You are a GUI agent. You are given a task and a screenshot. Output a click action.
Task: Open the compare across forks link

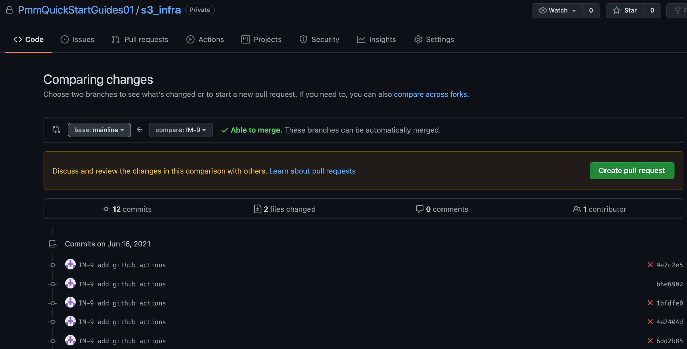430,94
